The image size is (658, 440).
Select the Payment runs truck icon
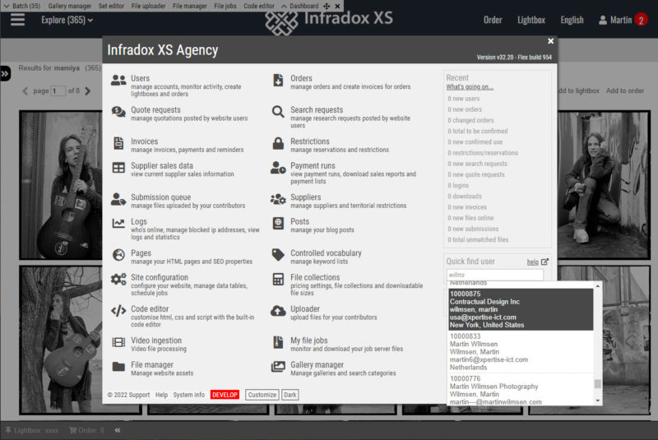(277, 168)
